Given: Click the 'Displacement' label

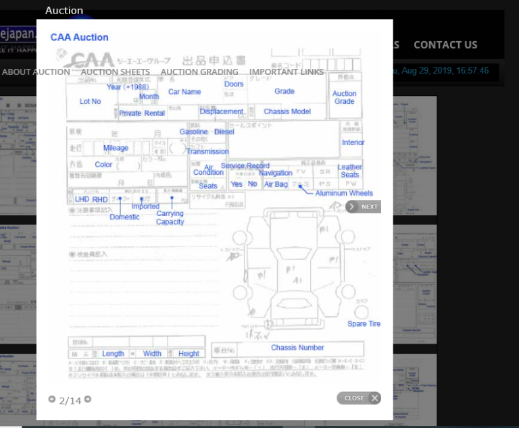Looking at the screenshot, I should click(x=222, y=112).
